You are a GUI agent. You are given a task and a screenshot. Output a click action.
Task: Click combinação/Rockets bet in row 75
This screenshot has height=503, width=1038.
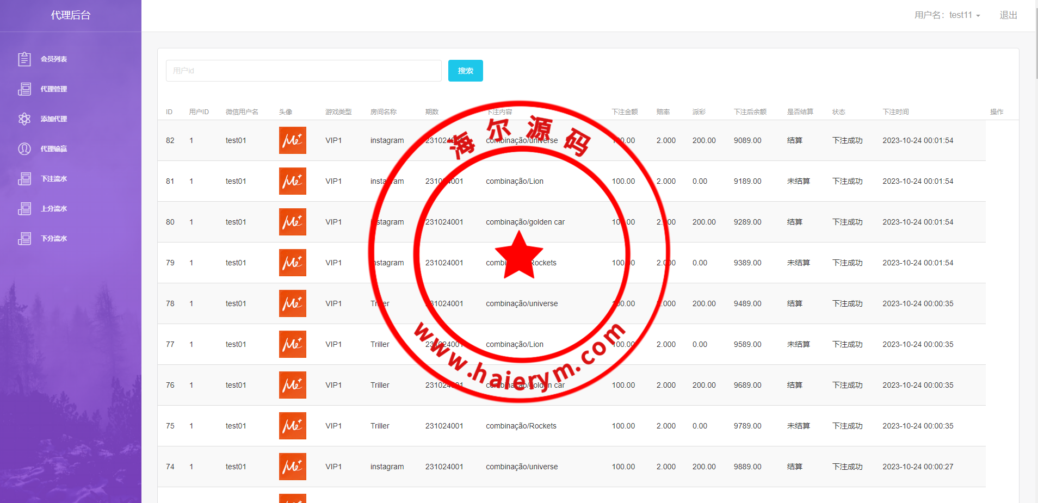tap(521, 426)
